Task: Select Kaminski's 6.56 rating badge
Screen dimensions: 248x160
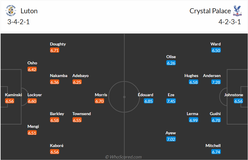Action: [10, 101]
